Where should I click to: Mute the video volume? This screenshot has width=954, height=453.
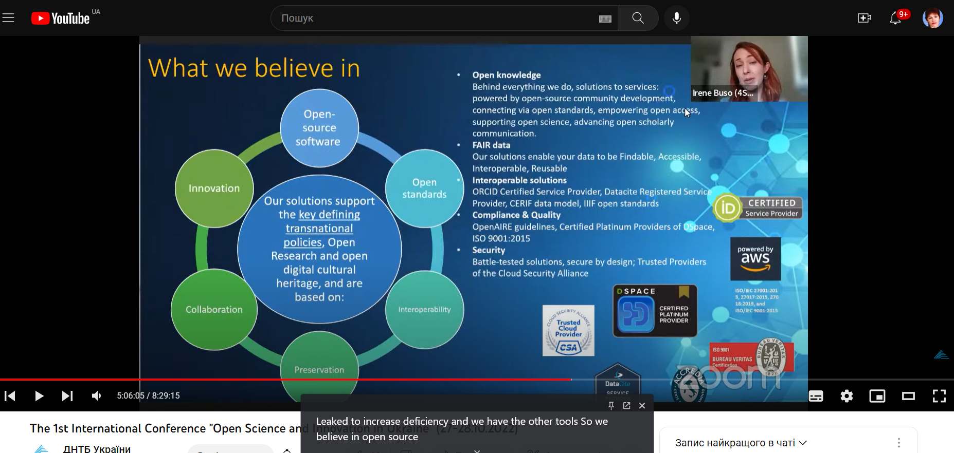click(x=96, y=395)
